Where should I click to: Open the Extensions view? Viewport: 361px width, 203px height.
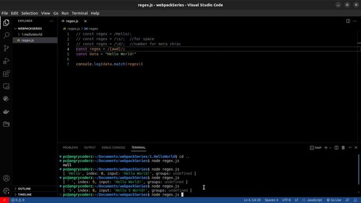click(6, 74)
